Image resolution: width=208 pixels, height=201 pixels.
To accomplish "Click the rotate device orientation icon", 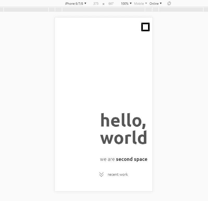I will click(x=169, y=3).
